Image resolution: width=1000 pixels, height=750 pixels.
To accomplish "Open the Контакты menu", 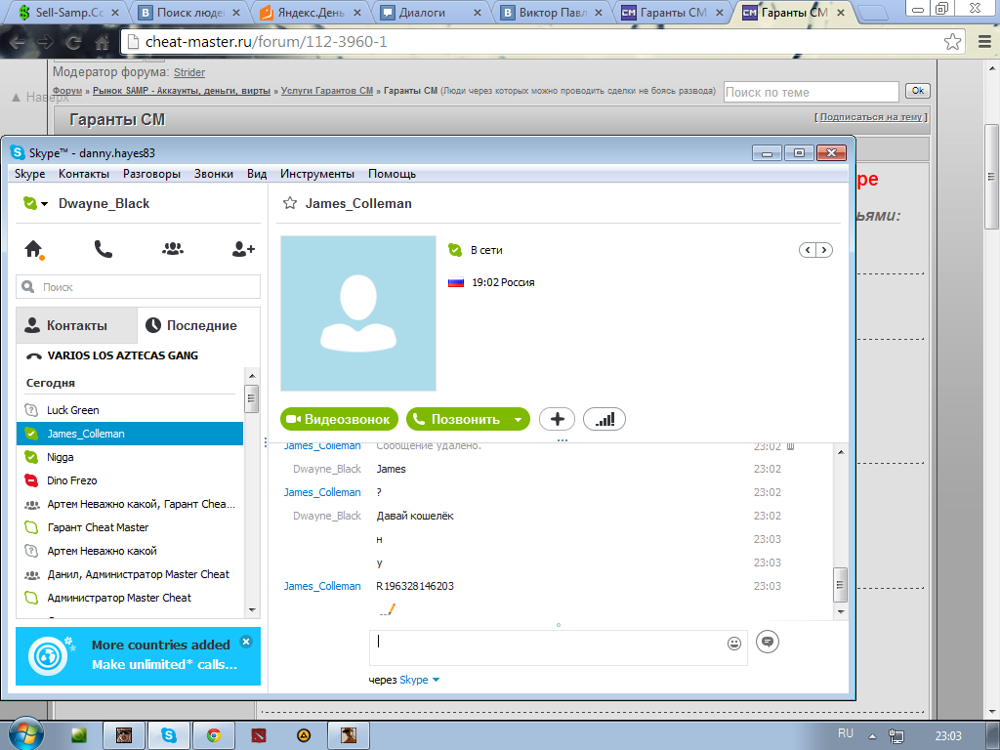I will (x=84, y=174).
